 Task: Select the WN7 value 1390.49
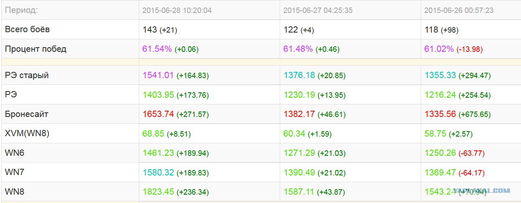pyautogui.click(x=299, y=172)
